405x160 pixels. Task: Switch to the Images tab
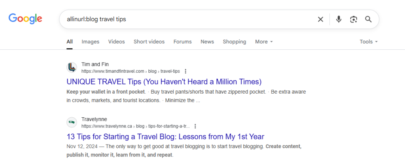click(91, 41)
